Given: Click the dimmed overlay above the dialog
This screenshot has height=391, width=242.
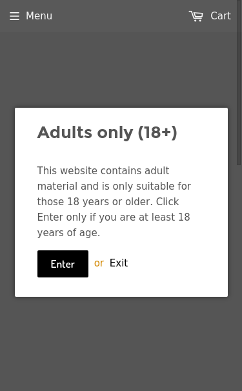Looking at the screenshot, I should pos(121,70).
